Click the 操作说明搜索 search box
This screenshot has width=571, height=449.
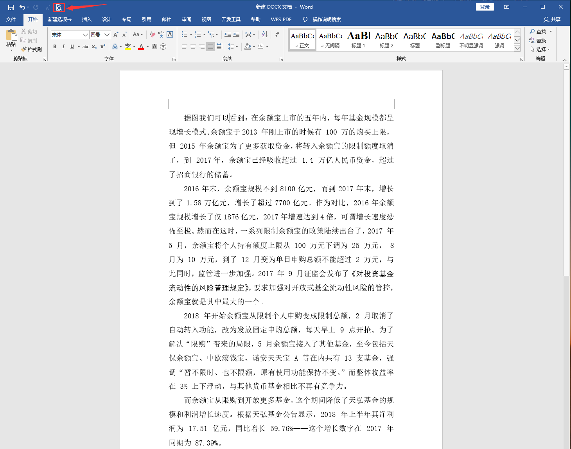(327, 20)
